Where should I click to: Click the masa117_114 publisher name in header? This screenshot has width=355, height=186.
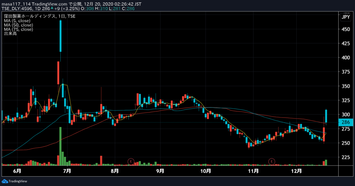(x=16, y=4)
